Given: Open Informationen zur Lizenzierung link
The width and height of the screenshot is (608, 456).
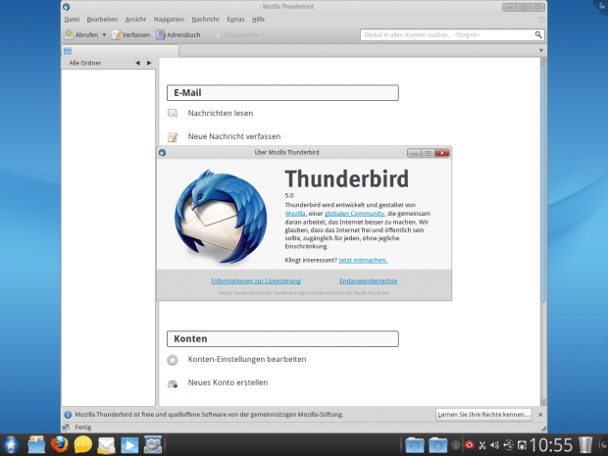Looking at the screenshot, I should click(256, 281).
